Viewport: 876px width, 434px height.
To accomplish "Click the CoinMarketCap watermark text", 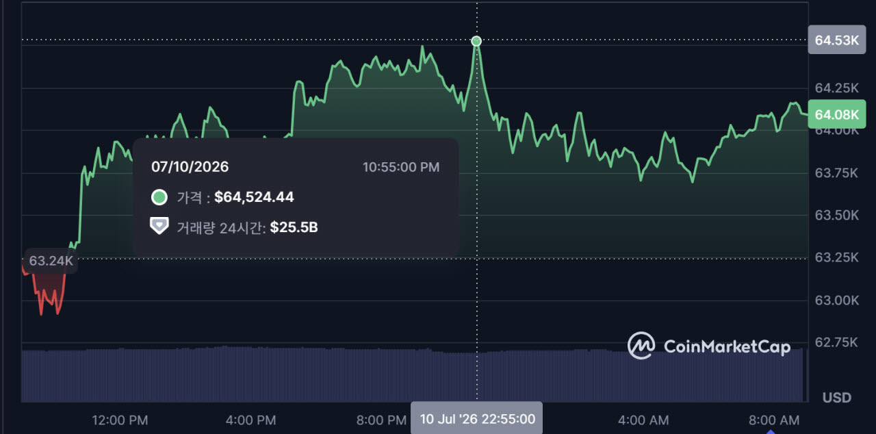I will pos(727,346).
